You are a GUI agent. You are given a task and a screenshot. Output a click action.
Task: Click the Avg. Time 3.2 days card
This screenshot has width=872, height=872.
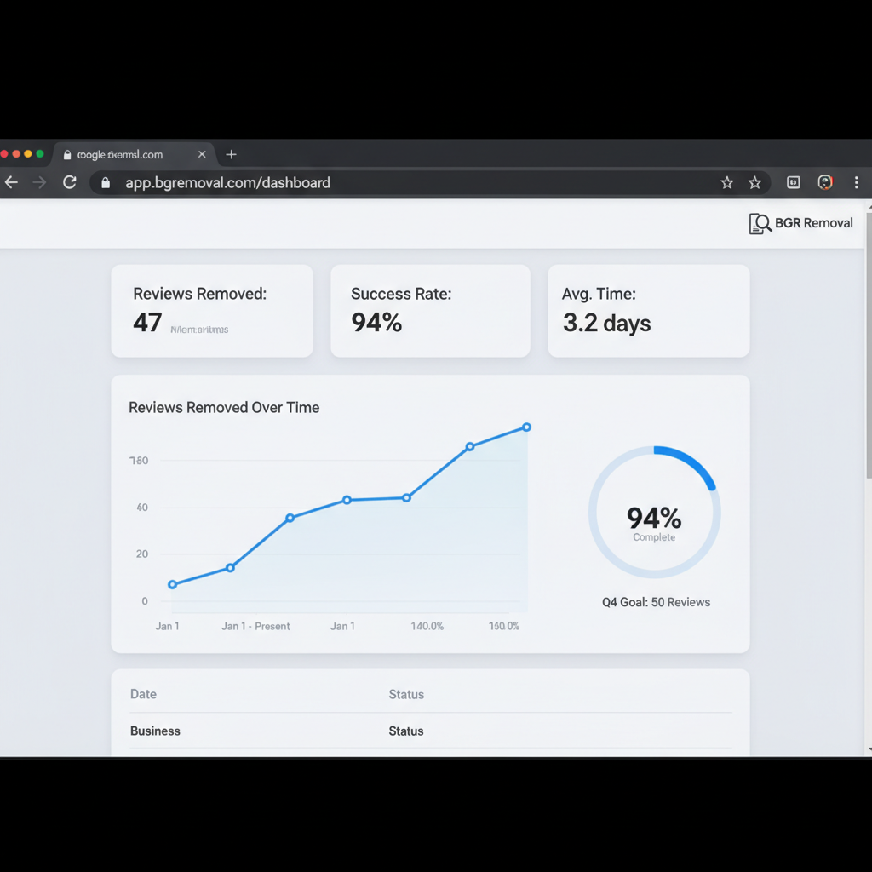click(648, 311)
